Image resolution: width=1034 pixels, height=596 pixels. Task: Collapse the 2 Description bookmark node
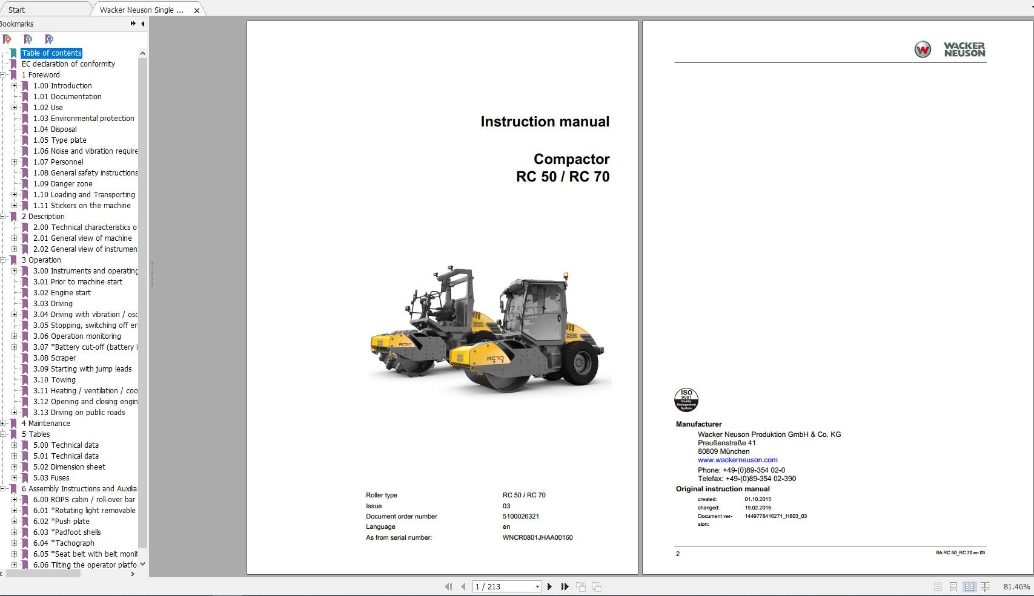click(x=3, y=217)
